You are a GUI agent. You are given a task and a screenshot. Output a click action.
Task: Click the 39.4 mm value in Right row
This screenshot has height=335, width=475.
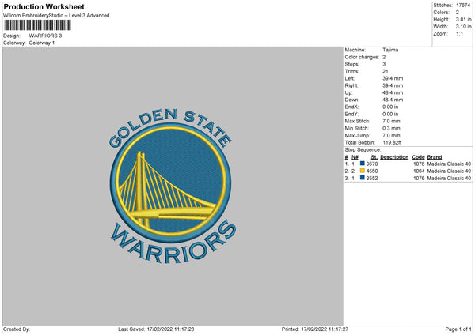click(x=393, y=86)
